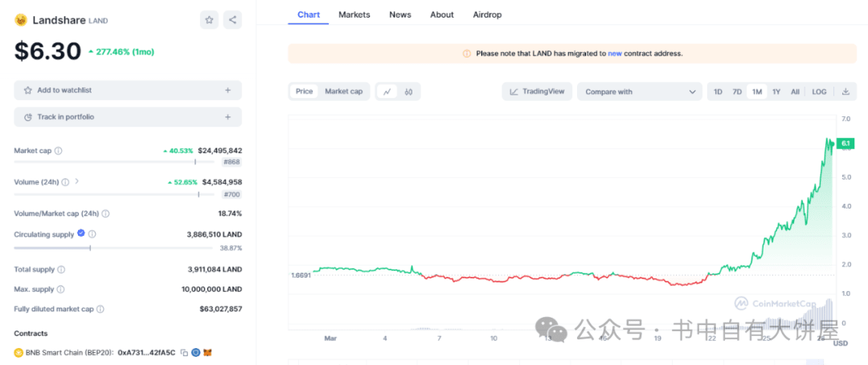The width and height of the screenshot is (868, 365).
Task: Expand the Volume (24h) chevron
Action: coord(77,181)
